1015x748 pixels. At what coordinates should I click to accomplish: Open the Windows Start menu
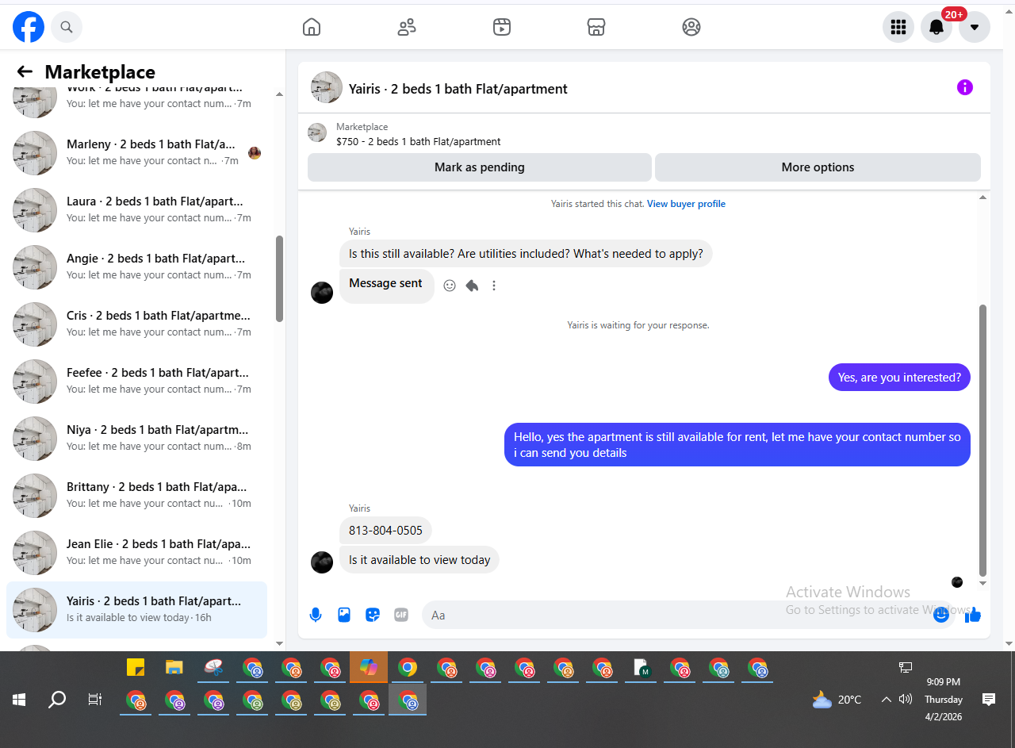point(19,700)
